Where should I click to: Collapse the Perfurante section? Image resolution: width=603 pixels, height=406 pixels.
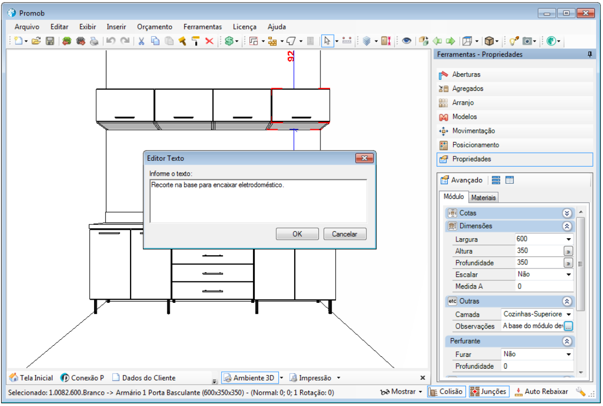click(x=567, y=341)
